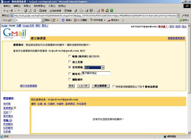This screenshot has width=191, height=139.
Task: Click the address bar URL field
Action: point(95,16)
